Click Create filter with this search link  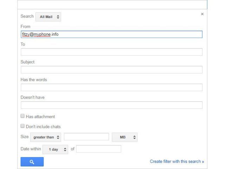pos(177,162)
